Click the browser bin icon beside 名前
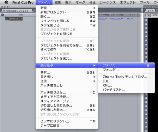Image resolution: width=158 pixels, height=132 pixels. coord(3,15)
